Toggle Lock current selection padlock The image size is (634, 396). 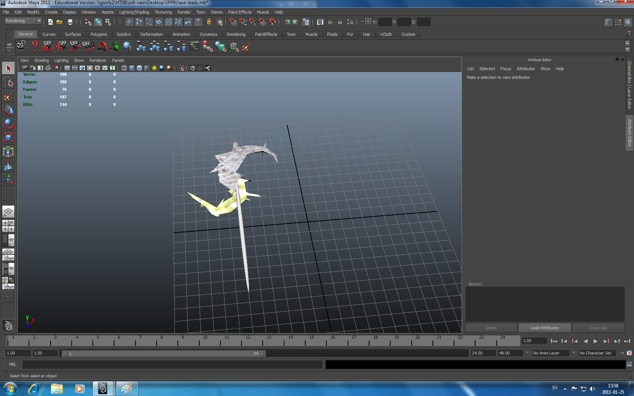[x=209, y=22]
